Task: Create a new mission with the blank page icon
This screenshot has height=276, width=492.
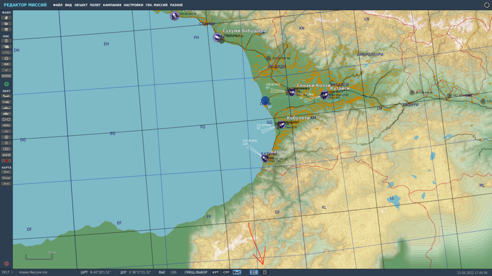Action: 6,18
